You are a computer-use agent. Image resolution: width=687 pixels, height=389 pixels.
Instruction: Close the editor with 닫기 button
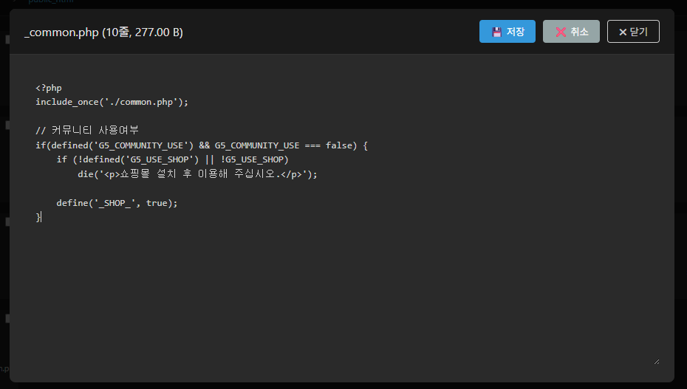click(633, 32)
